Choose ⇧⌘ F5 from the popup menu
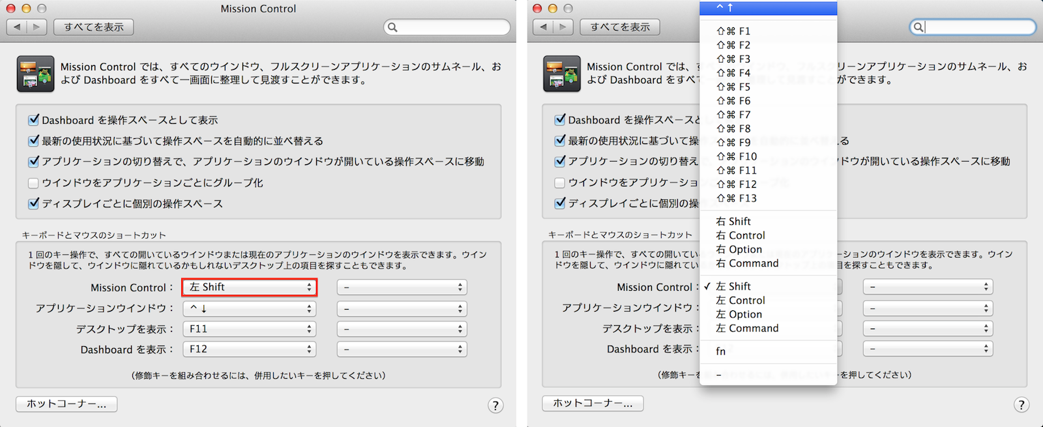This screenshot has height=427, width=1043. tap(768, 87)
